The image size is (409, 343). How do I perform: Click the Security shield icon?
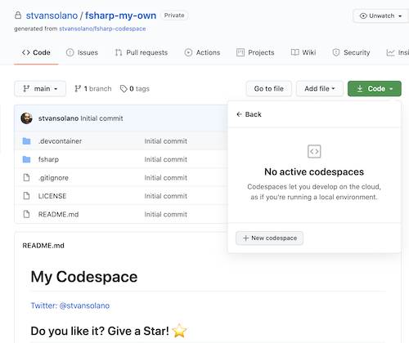tap(336, 52)
